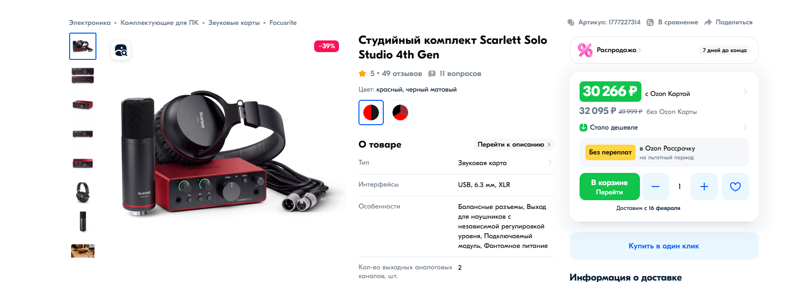Click the green Стало дешевле arrow icon

583,128
